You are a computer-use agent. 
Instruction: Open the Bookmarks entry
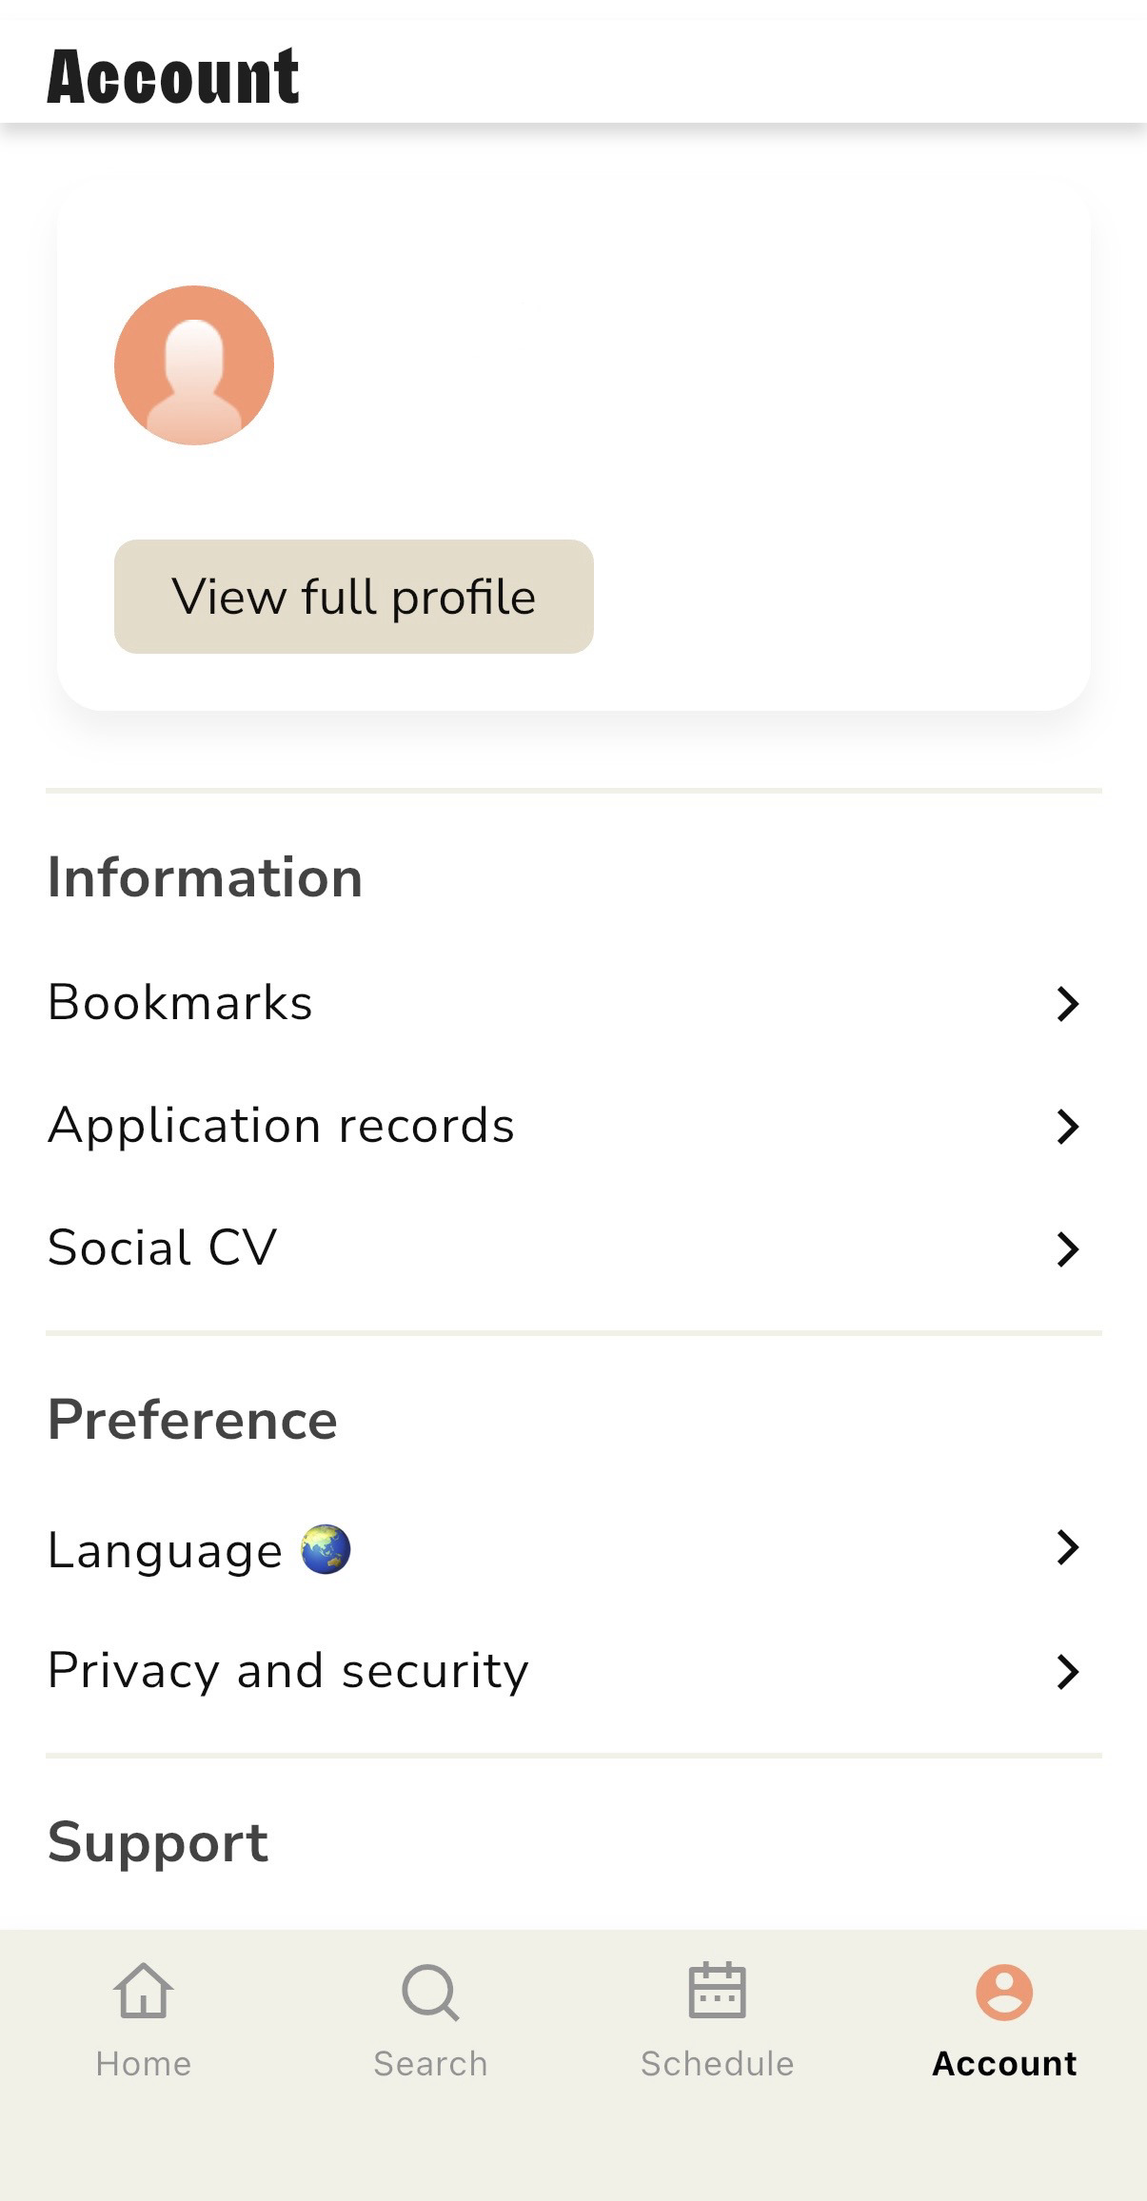tap(181, 1003)
